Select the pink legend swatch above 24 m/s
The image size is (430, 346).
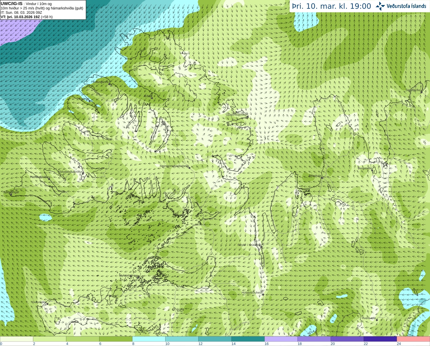click(414, 339)
